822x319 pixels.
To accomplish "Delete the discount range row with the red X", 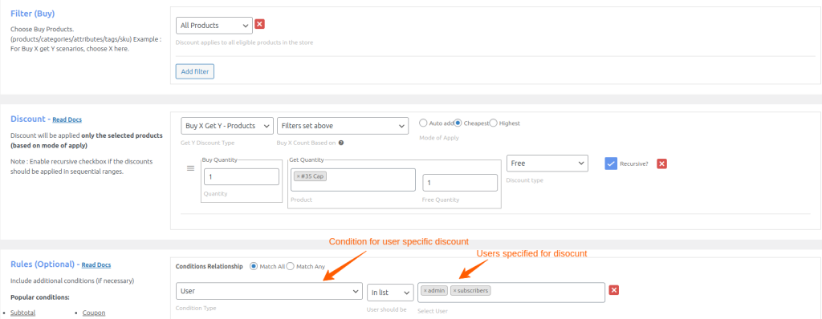I will coord(661,164).
